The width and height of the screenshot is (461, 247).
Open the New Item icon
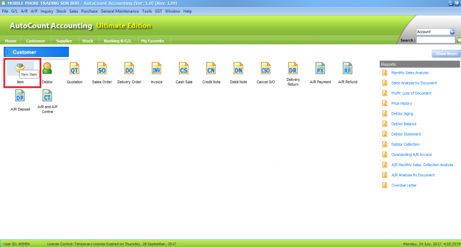coord(20,68)
